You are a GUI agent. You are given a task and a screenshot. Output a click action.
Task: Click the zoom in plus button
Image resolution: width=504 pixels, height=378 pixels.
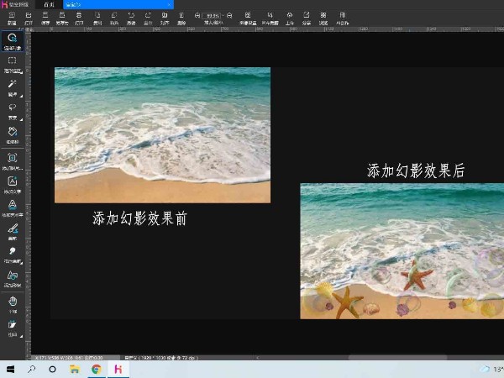pyautogui.click(x=229, y=15)
